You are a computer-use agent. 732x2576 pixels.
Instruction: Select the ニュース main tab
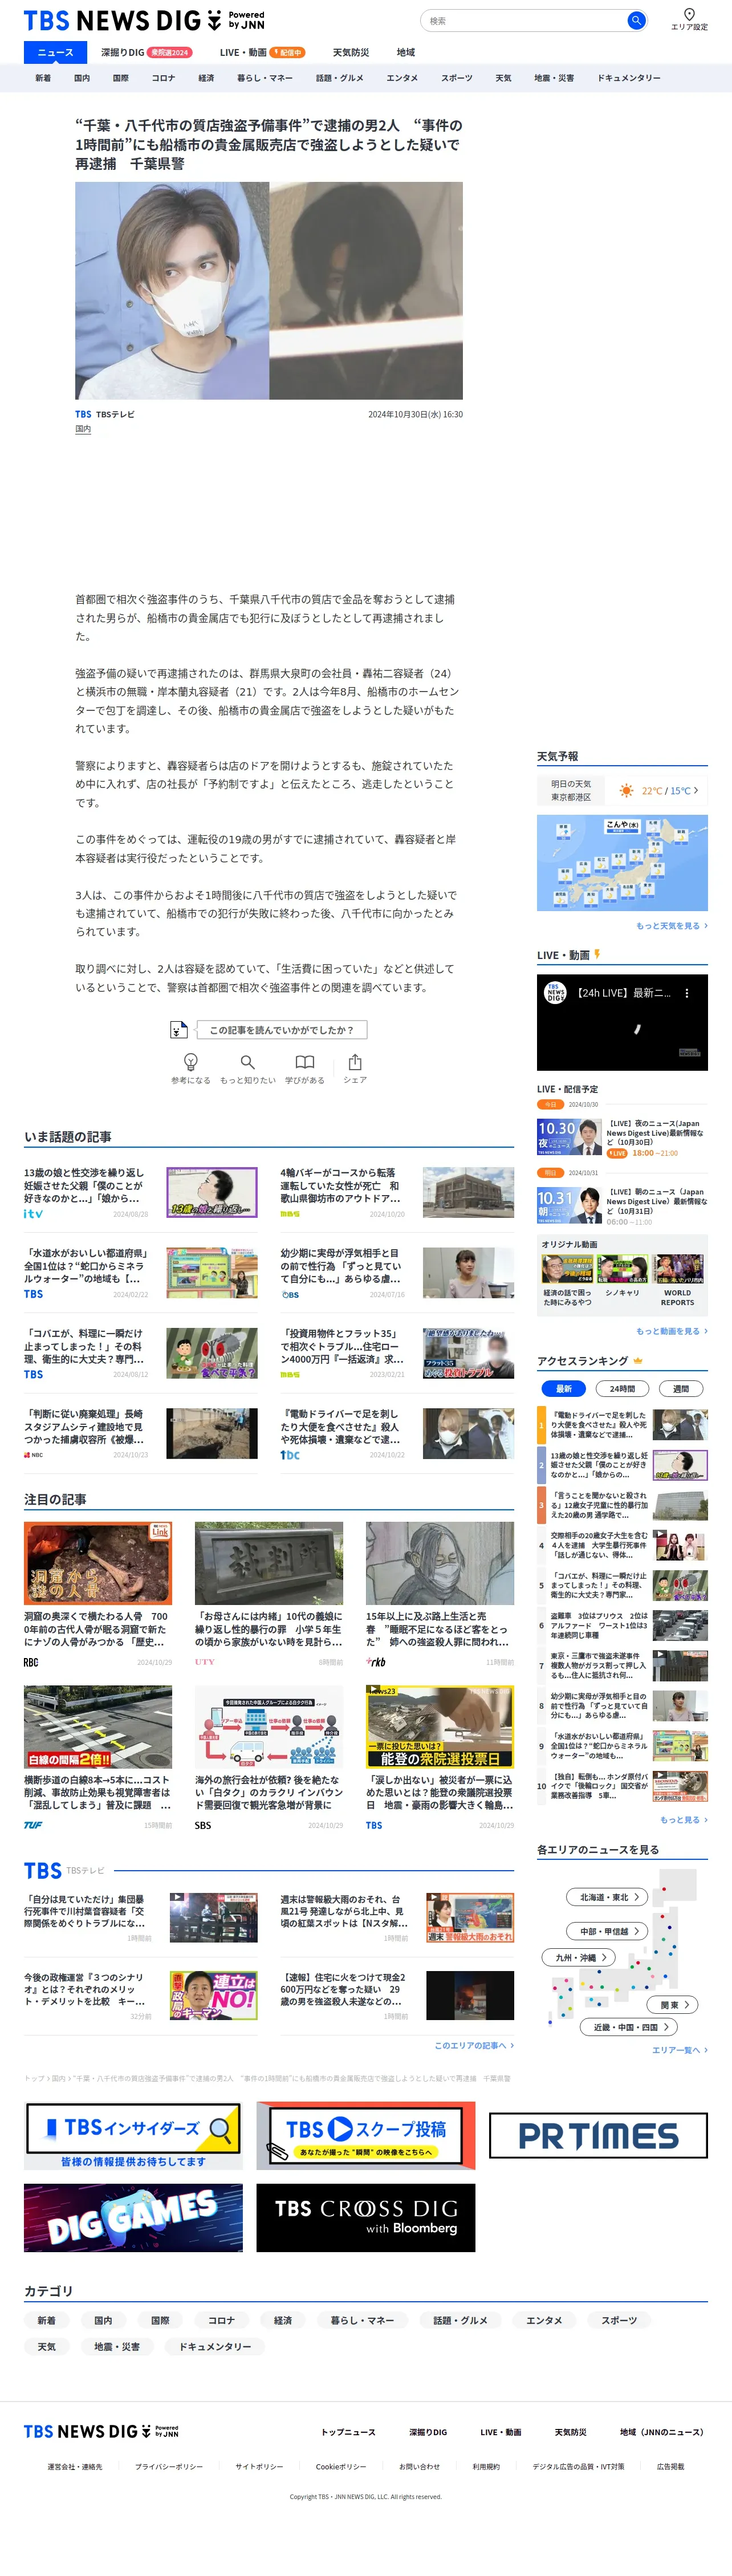(x=55, y=52)
